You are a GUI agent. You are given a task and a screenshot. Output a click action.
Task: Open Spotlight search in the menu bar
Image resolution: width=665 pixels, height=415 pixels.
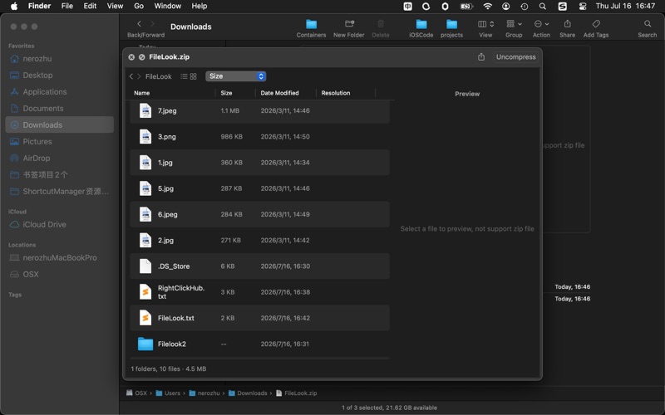point(543,6)
